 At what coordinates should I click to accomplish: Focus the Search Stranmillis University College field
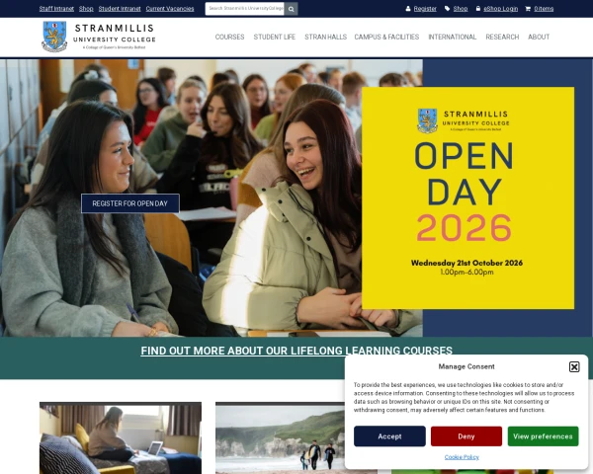click(245, 9)
